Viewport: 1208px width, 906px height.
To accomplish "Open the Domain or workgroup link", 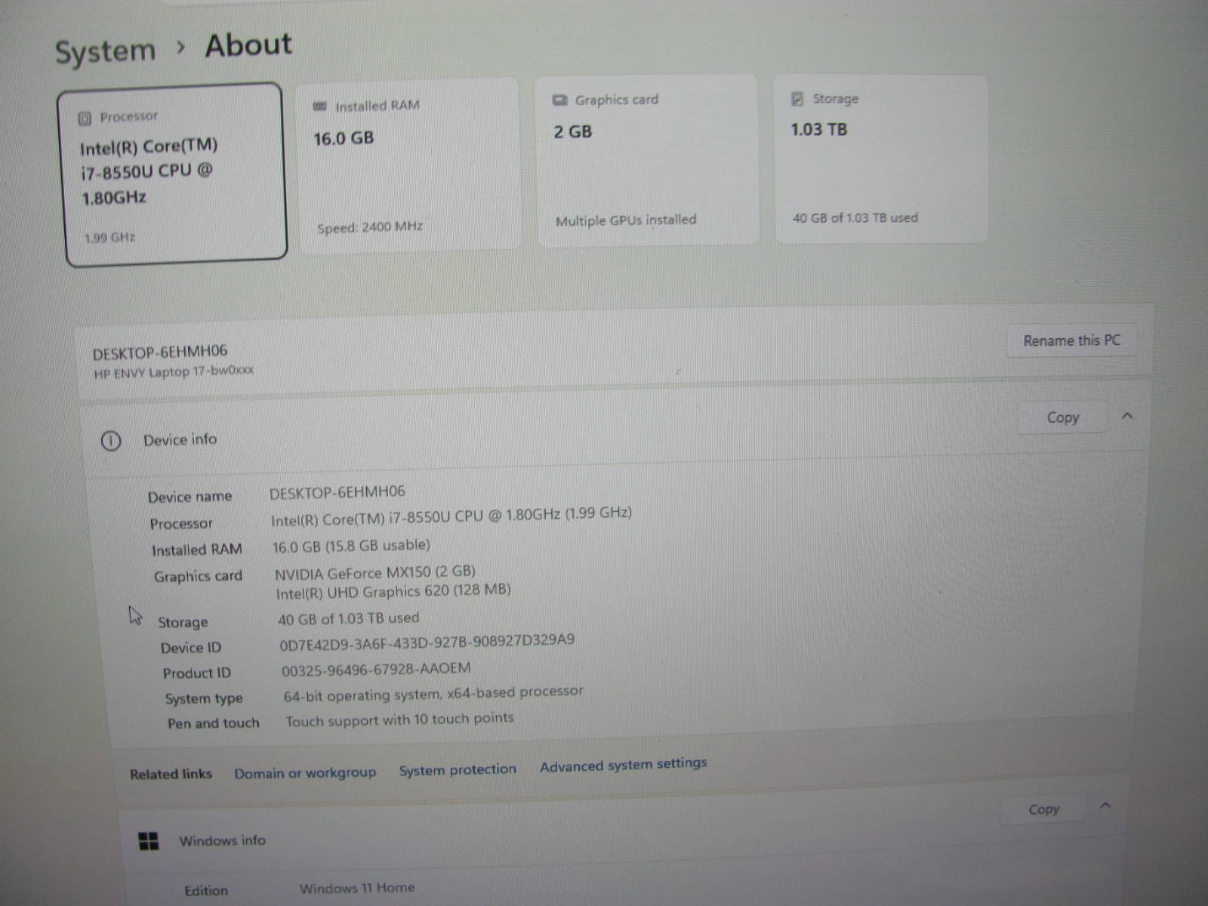I will click(305, 773).
